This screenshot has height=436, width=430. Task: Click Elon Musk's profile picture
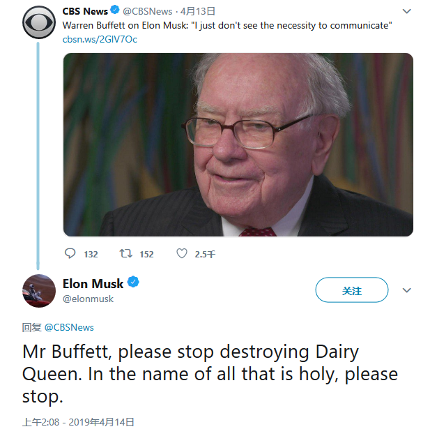(x=39, y=290)
